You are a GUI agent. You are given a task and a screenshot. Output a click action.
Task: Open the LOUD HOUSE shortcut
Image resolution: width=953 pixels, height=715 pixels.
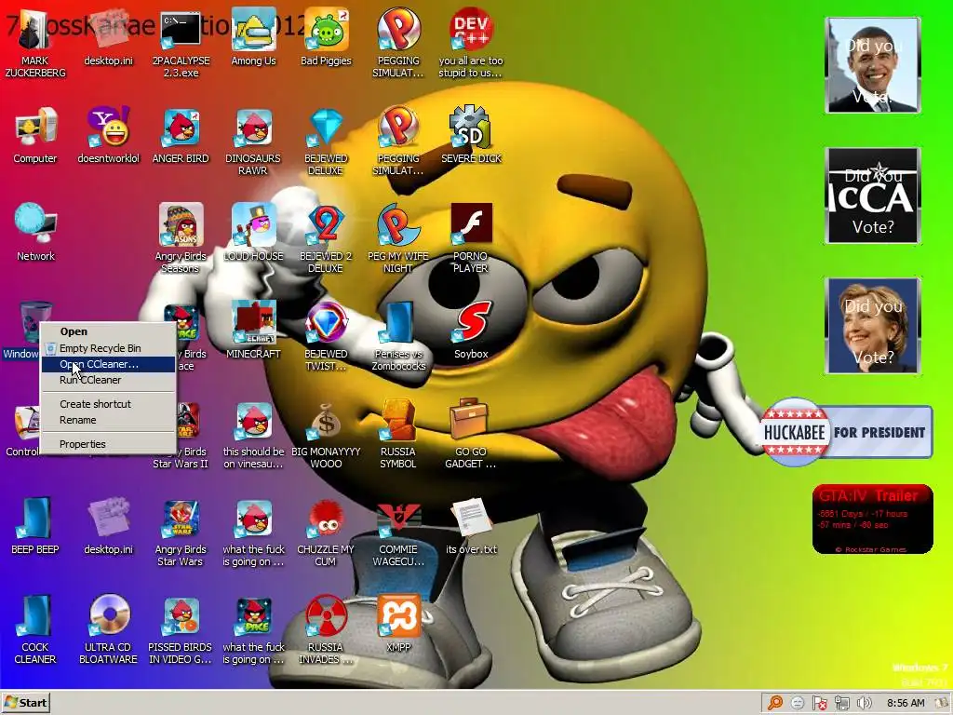coord(253,233)
